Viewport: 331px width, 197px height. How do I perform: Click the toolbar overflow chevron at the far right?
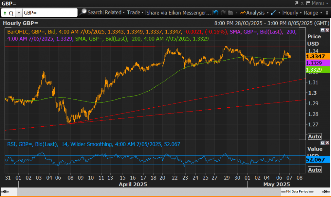click(x=327, y=13)
